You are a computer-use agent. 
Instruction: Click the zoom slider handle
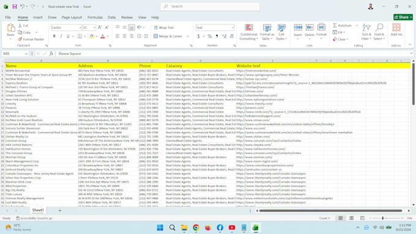pos(382,218)
